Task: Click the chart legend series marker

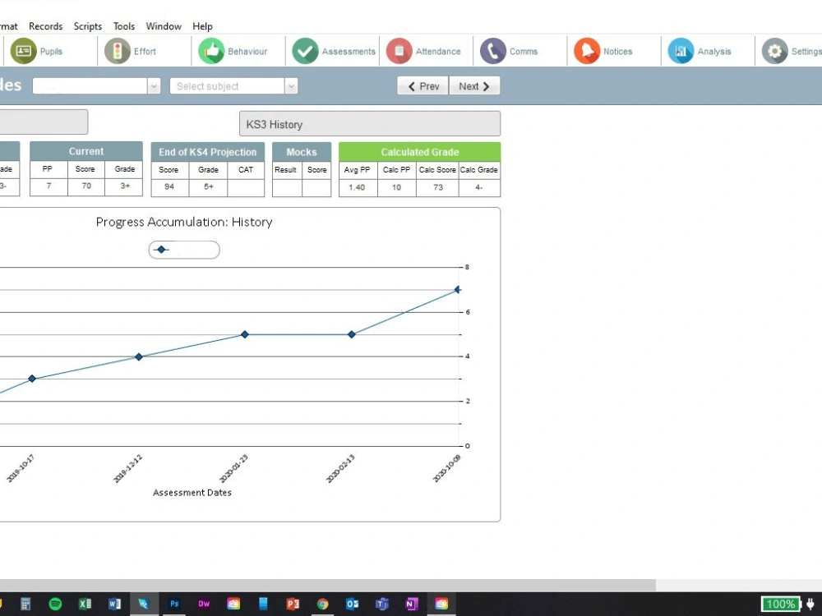Action: pyautogui.click(x=161, y=250)
